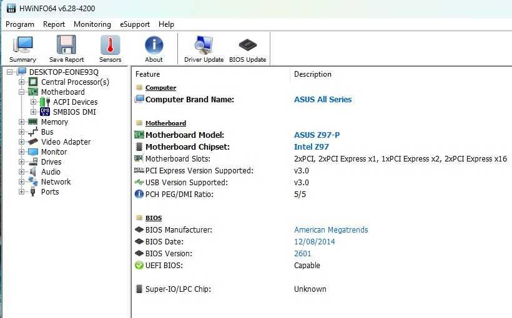Select the Super-IO/LPC Chip row
Image resolution: width=512 pixels, height=318 pixels.
[x=322, y=289]
